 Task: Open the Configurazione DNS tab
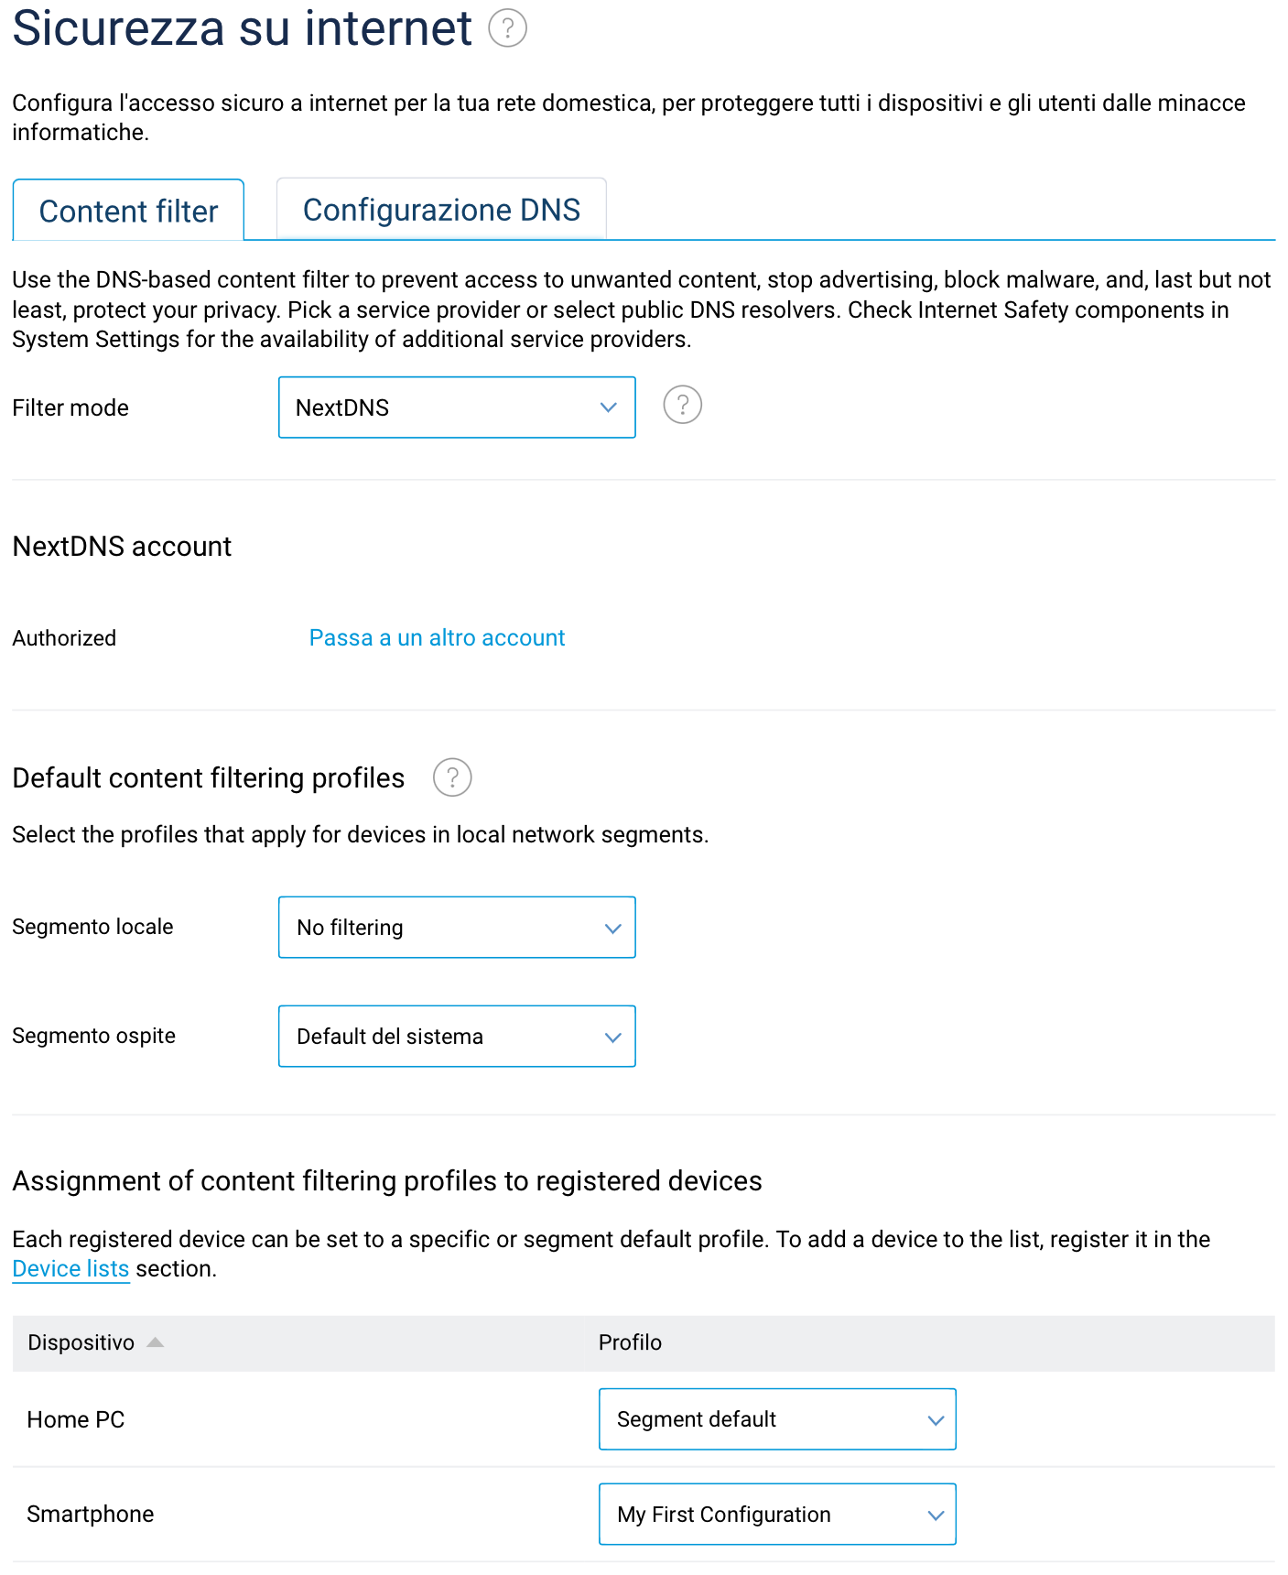[x=441, y=211]
